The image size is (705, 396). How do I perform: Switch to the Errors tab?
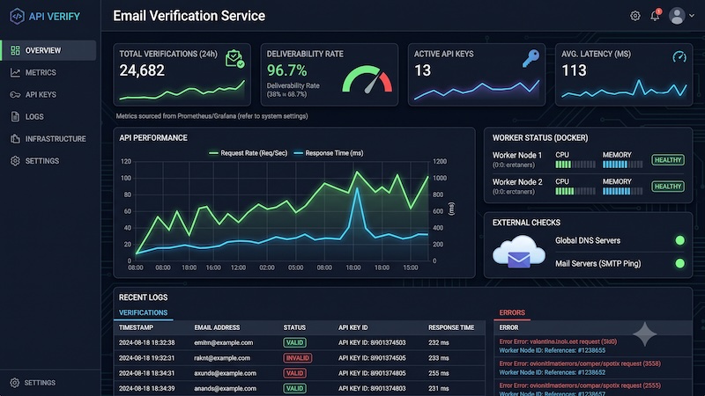[x=512, y=312]
